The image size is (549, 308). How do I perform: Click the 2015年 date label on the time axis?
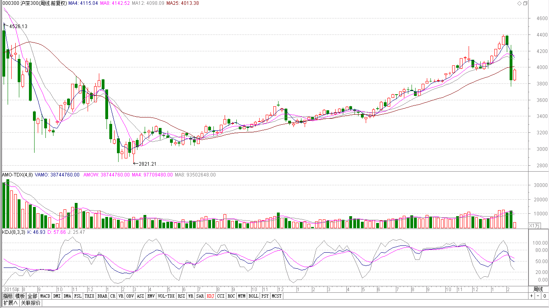pos(12,289)
